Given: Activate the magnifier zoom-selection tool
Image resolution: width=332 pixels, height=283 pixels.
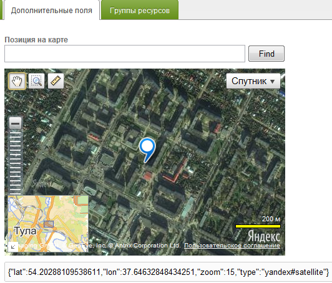Looking at the screenshot, I should (36, 81).
